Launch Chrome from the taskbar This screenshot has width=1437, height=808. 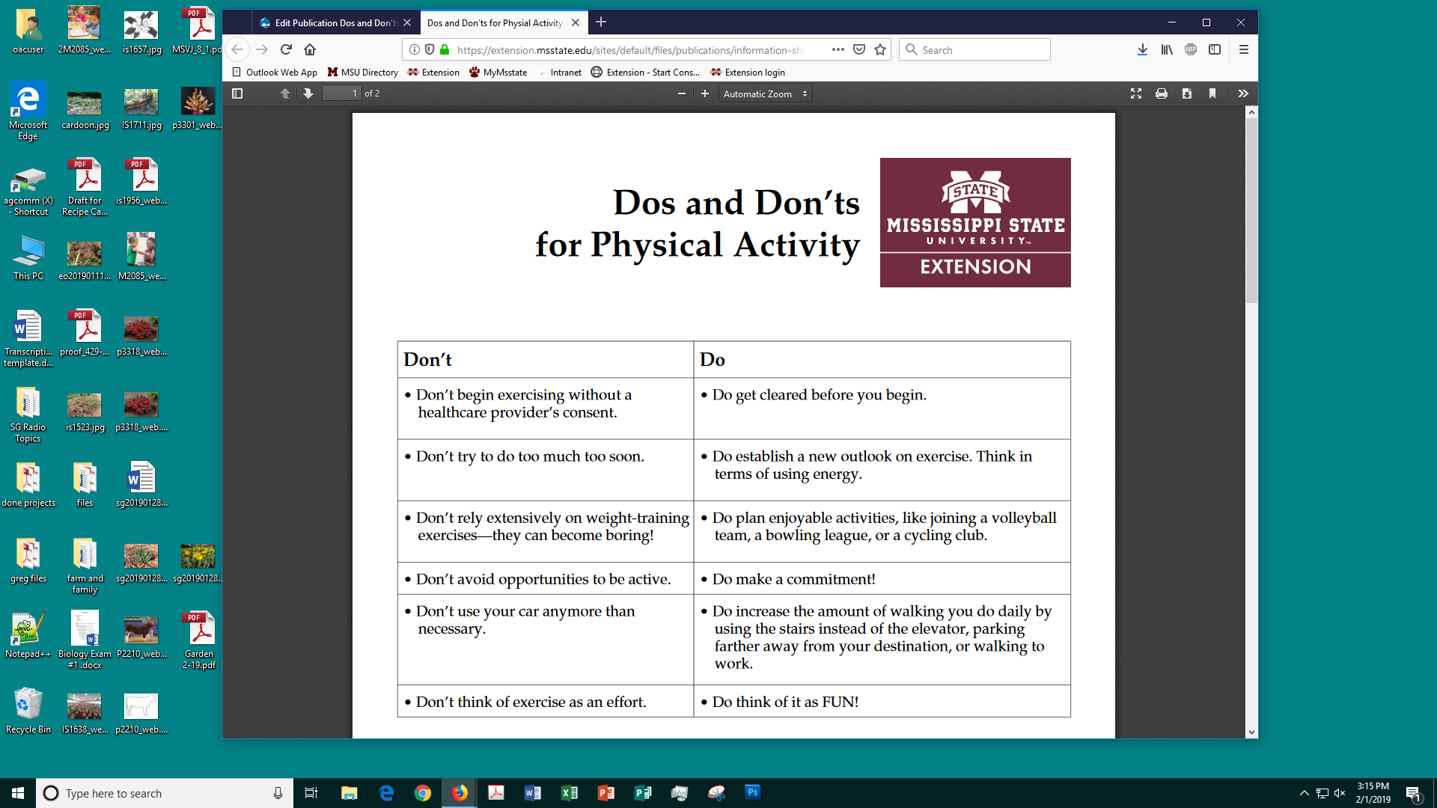coord(423,793)
